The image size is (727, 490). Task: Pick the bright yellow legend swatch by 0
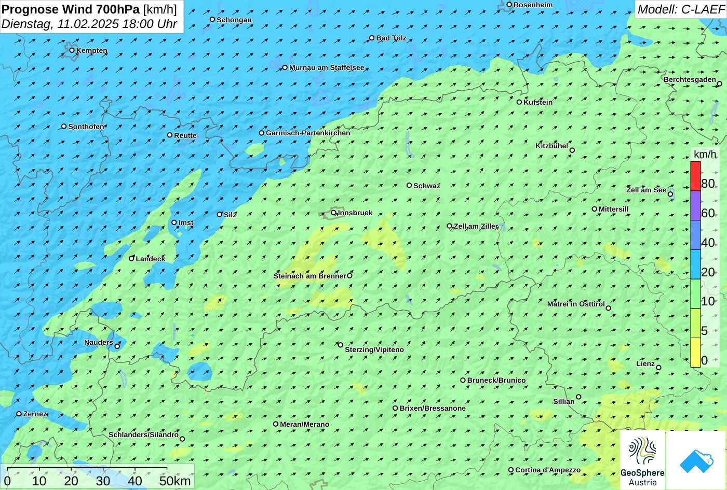695,353
